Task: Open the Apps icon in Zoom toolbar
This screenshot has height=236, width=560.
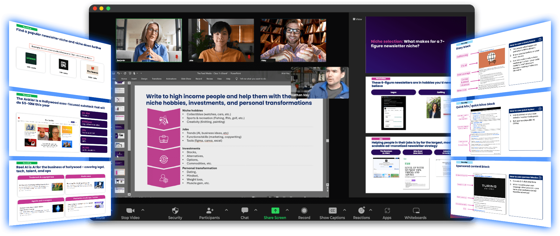Action: coord(387,211)
